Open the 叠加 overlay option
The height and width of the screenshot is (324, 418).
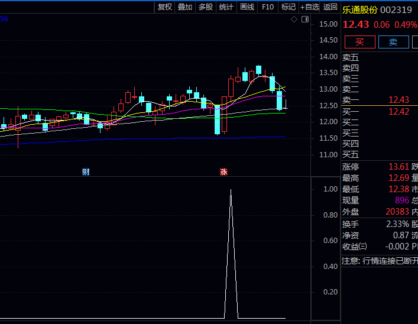click(x=185, y=7)
